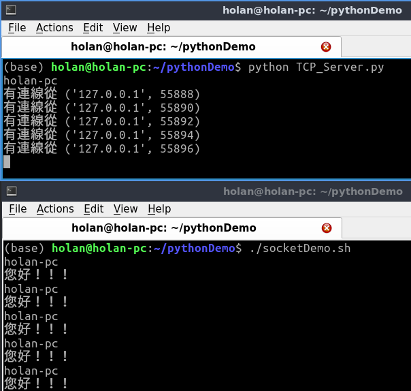Open the Actions menu in the bottom terminal
The height and width of the screenshot is (391, 411).
[55, 209]
